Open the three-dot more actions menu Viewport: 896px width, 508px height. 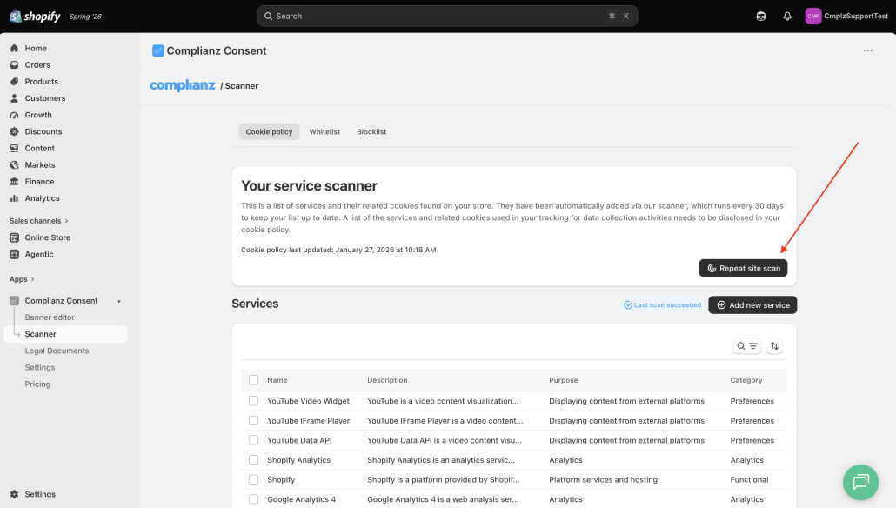[x=867, y=50]
